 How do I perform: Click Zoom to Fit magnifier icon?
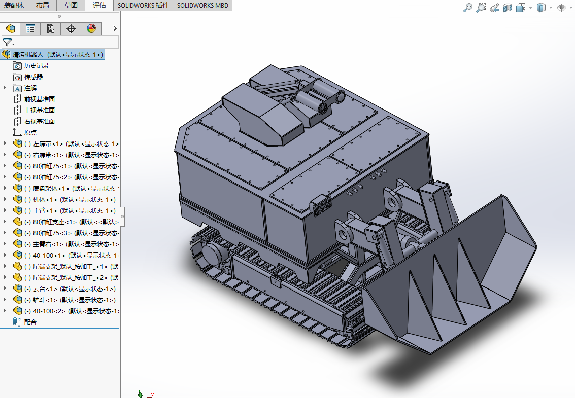pyautogui.click(x=468, y=7)
